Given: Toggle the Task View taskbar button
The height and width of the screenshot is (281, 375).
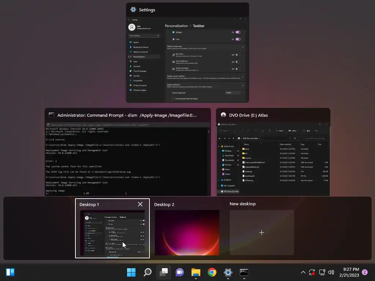Looking at the screenshot, I should pos(164,272).
